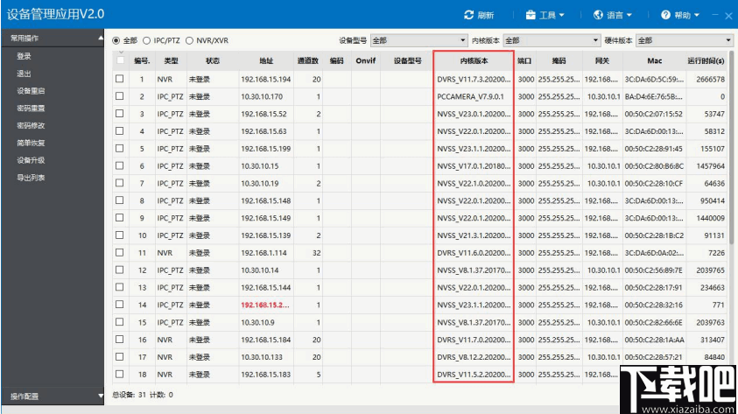Click Mac cell 00:50:C2:80:B6:8C
The height and width of the screenshot is (414, 738).
click(654, 166)
